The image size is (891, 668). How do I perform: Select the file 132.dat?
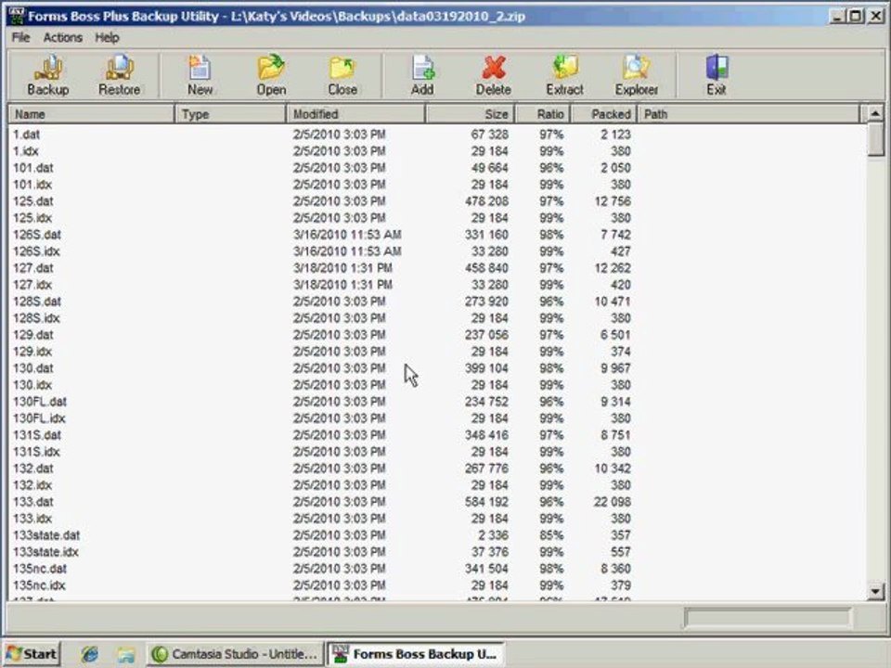pos(33,469)
